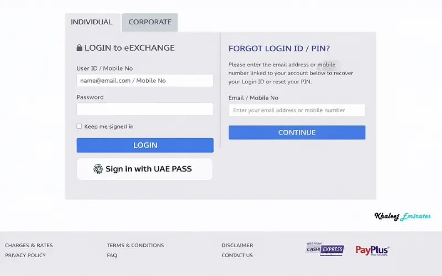This screenshot has width=442, height=276.
Task: Click the CONTINUE button
Action: [x=297, y=132]
